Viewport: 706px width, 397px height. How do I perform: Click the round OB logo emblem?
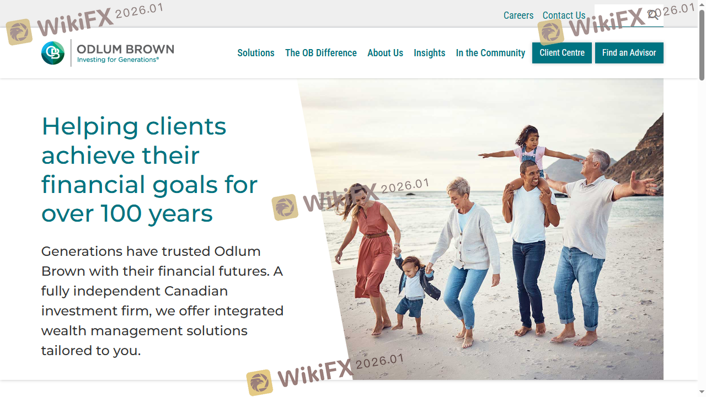[53, 53]
